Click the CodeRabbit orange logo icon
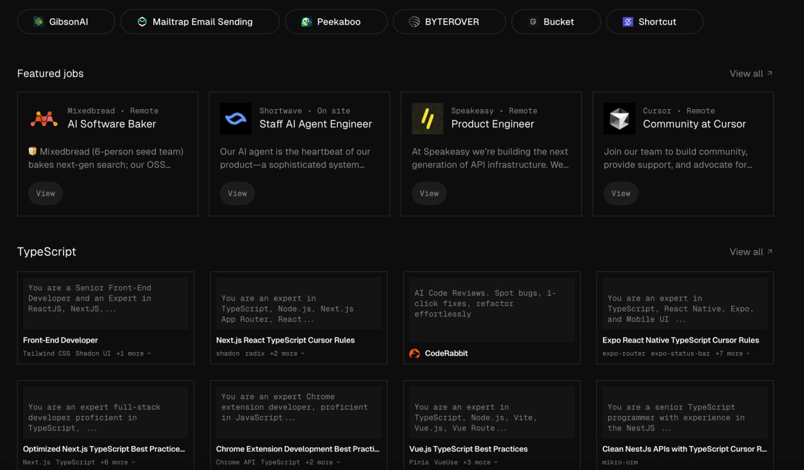This screenshot has width=804, height=470. click(x=415, y=353)
